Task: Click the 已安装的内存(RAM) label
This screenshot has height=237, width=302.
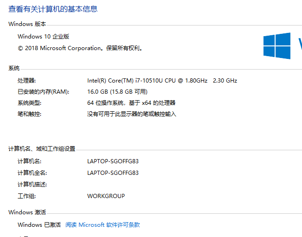Action: (x=43, y=92)
